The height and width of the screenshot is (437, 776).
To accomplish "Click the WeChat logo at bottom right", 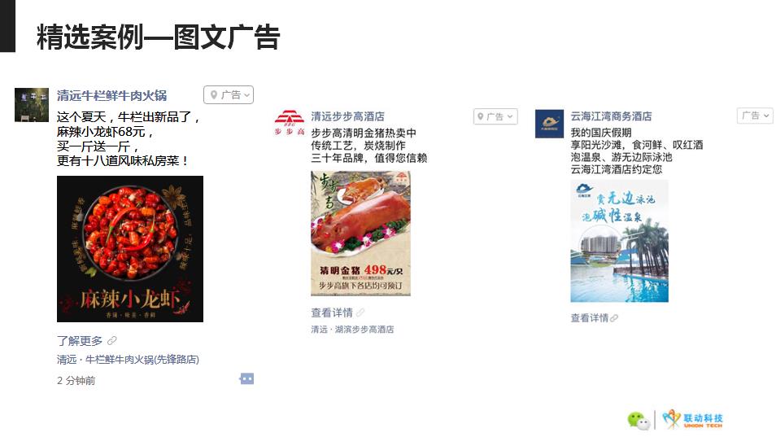I will click(x=639, y=420).
